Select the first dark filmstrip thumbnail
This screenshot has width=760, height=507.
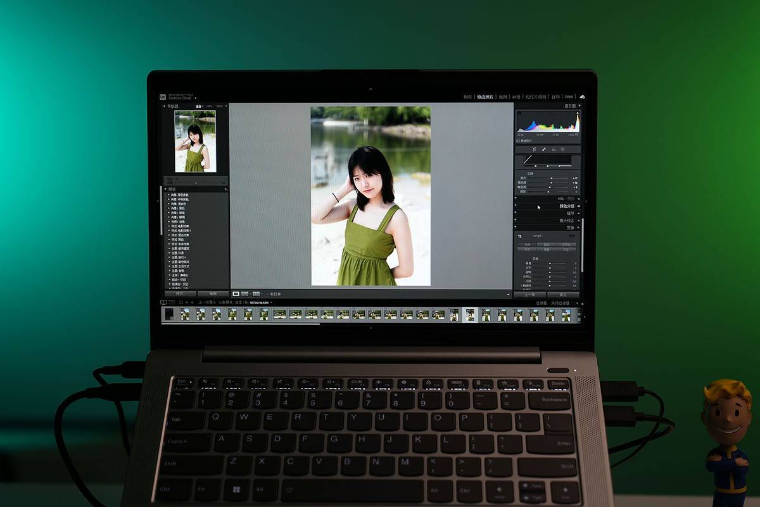point(169,313)
